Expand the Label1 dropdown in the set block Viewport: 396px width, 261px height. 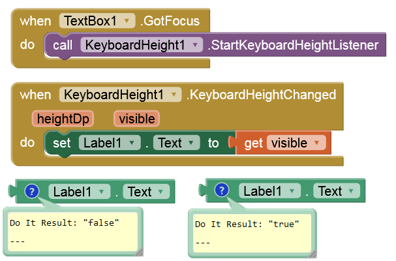coord(132,142)
